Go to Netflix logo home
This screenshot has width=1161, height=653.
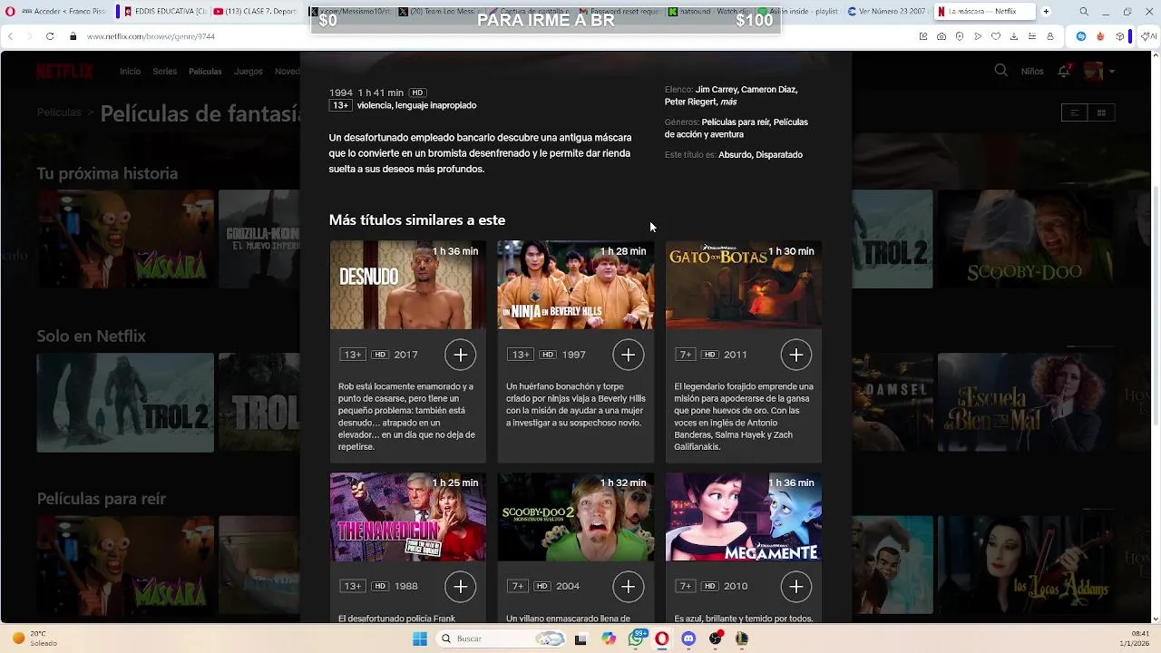coord(64,72)
